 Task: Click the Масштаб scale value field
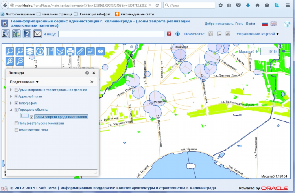pos(270,51)
